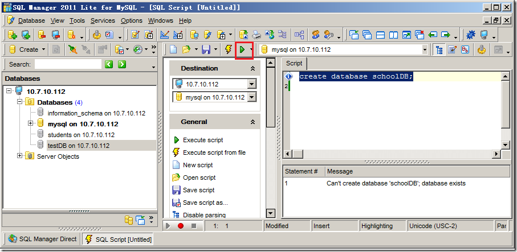Click the Register host icon with green plus
This screenshot has width=517, height=252.
26,35
